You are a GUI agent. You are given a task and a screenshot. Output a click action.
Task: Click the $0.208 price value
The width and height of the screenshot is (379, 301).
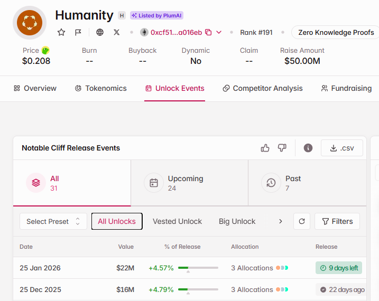[x=36, y=61]
